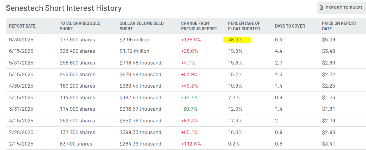The height and width of the screenshot is (150, 366).
Task: Click the Total Shares Sold Short header
Action: [x=80, y=26]
